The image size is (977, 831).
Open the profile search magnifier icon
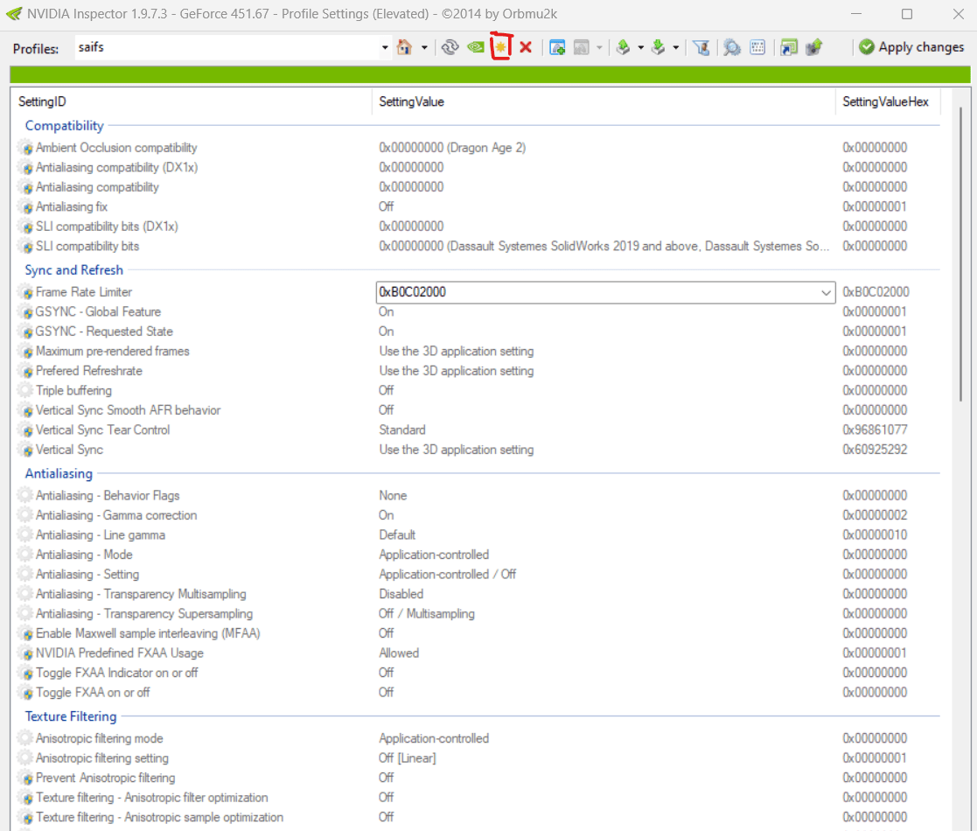click(x=731, y=47)
